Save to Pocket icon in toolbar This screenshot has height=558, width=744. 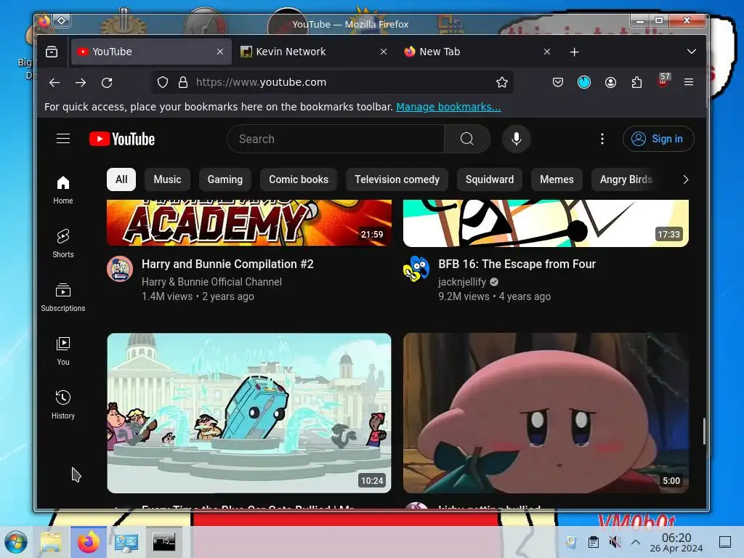pyautogui.click(x=558, y=83)
